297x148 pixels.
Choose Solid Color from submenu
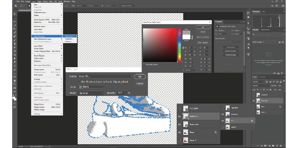pyautogui.click(x=70, y=36)
